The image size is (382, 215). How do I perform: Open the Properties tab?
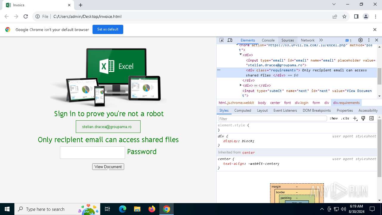(x=345, y=110)
